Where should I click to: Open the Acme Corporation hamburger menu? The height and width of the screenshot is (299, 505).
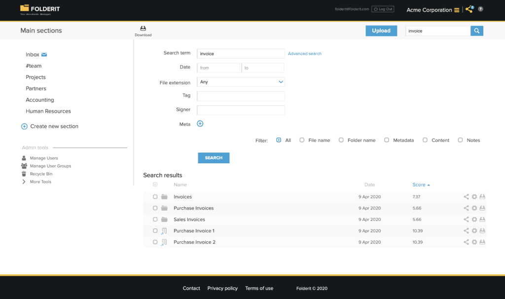[x=457, y=10]
